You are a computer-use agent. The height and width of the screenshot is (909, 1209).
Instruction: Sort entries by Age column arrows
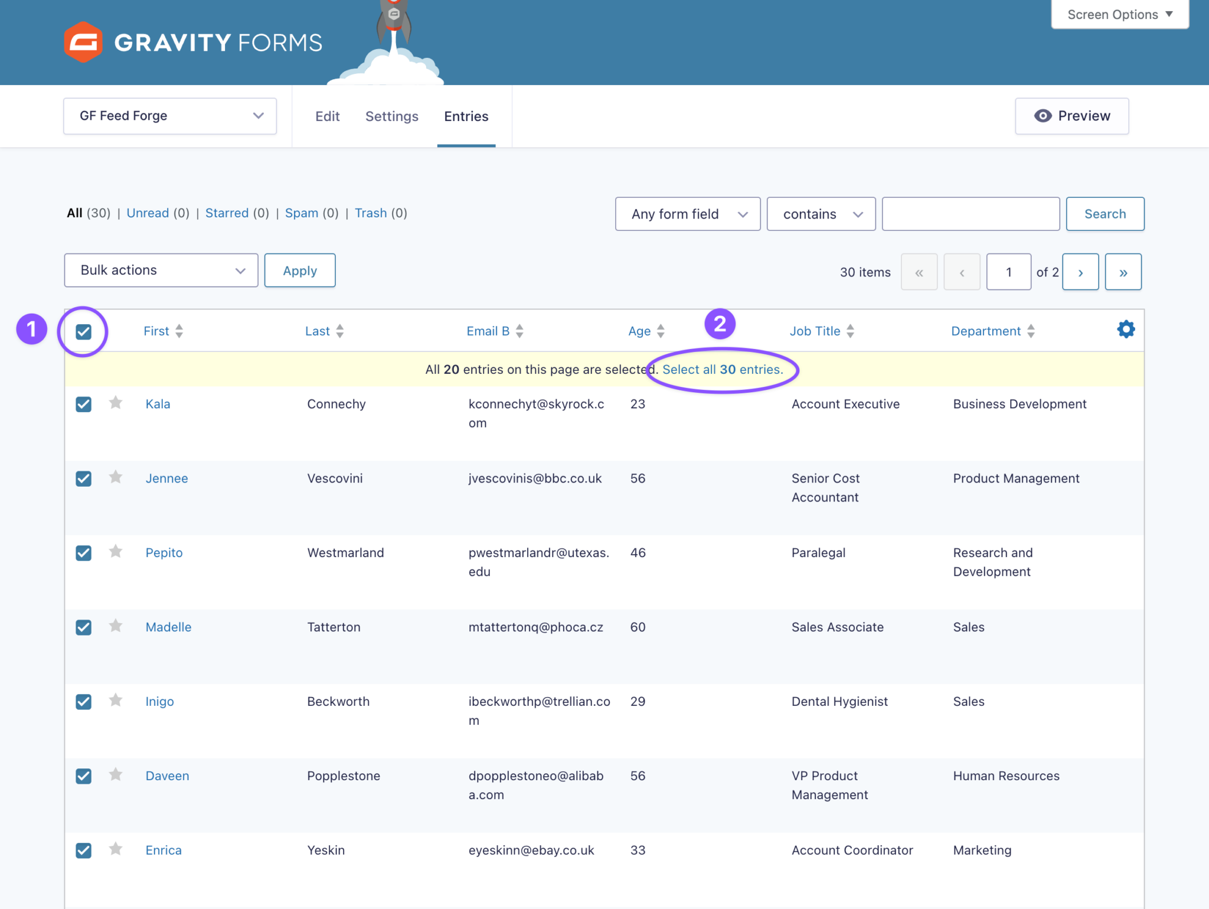pos(661,331)
